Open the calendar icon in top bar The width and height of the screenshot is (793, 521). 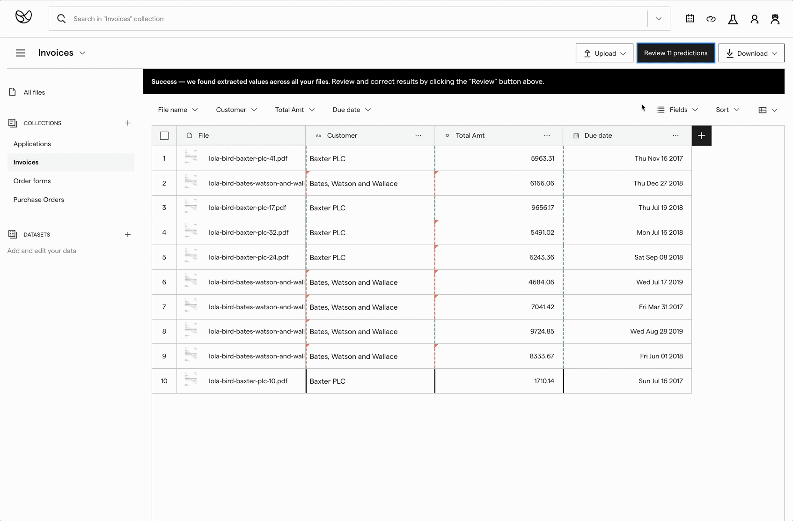pos(690,19)
